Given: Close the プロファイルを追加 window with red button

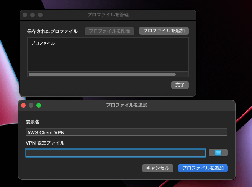Looking at the screenshot, I should click(23, 105).
